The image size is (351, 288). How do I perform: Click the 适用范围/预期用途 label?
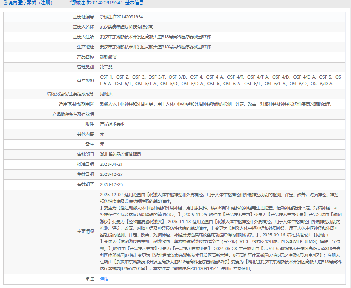[x=76, y=104]
